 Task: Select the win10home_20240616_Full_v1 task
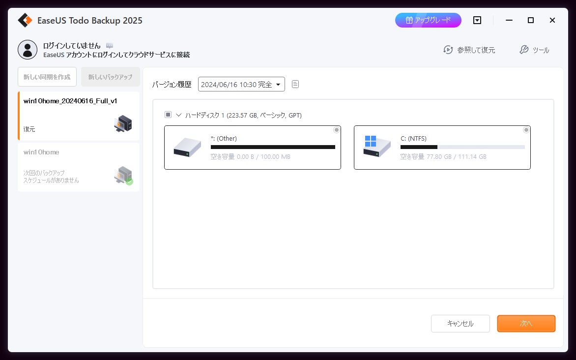[79, 116]
